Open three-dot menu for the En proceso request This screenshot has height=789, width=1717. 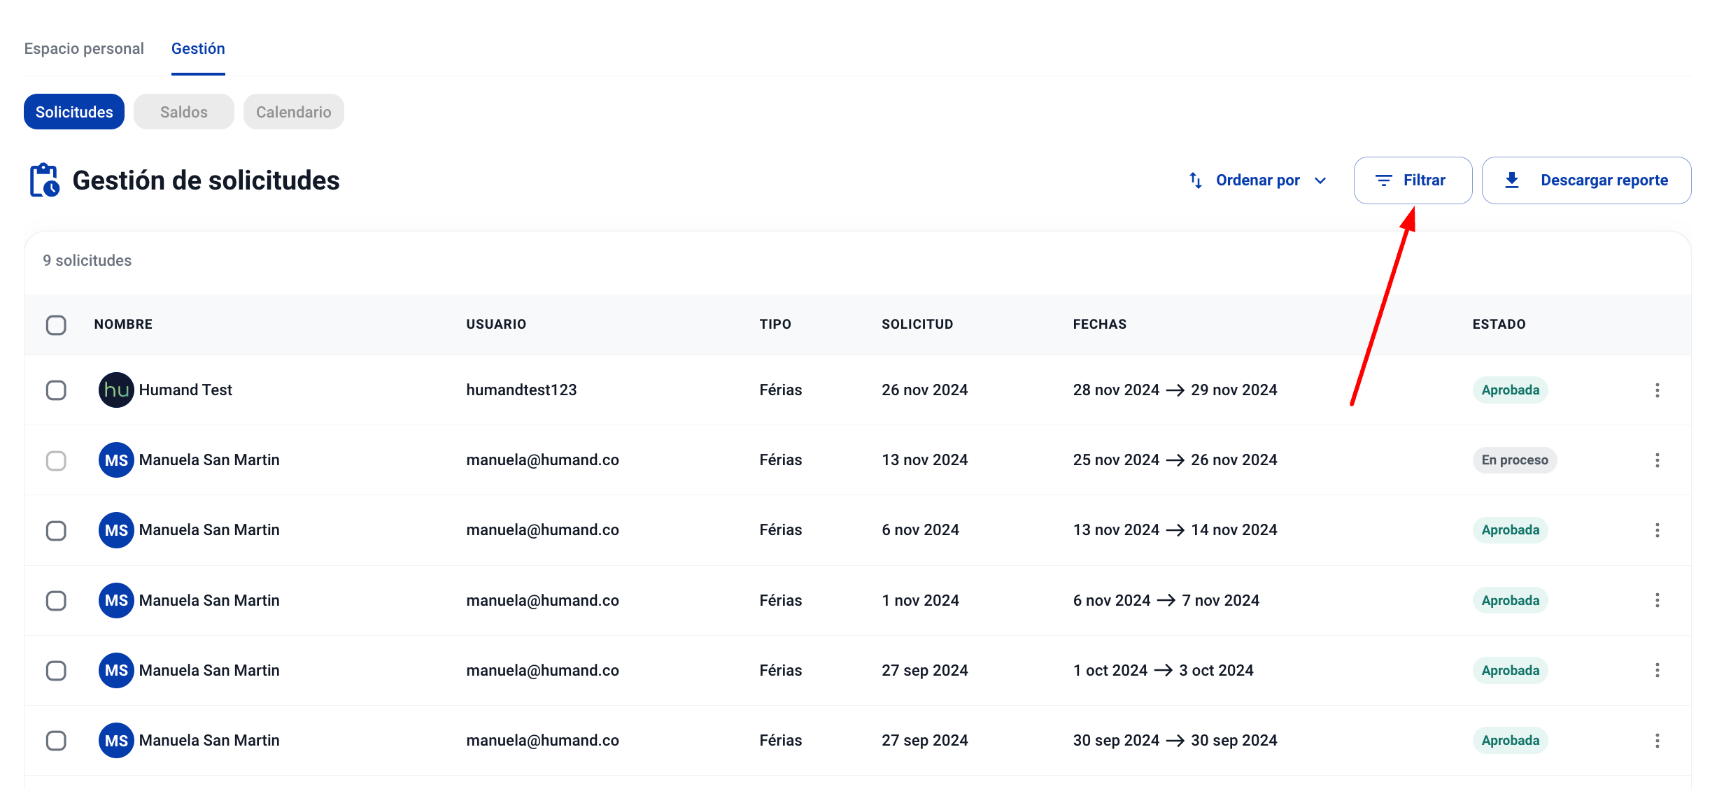coord(1657,460)
